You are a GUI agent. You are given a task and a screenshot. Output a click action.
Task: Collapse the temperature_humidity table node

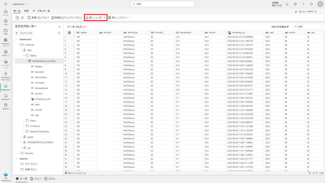tap(26, 61)
